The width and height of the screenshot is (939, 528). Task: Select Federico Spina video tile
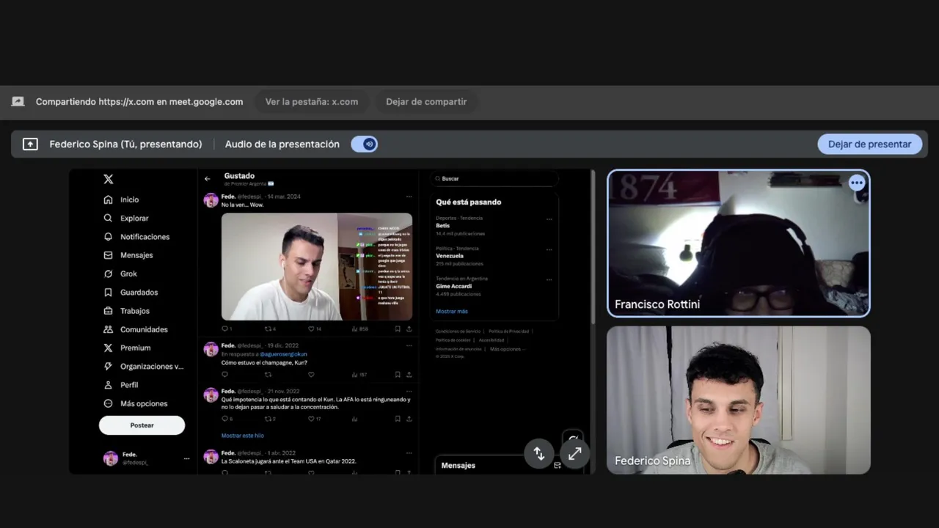point(739,400)
